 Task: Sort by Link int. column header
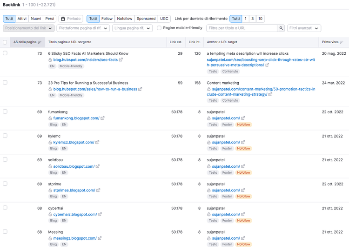tap(195, 42)
